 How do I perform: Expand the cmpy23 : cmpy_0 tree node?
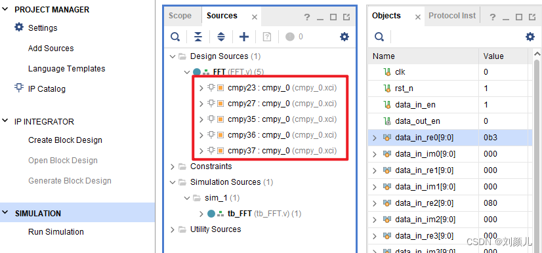click(x=201, y=88)
